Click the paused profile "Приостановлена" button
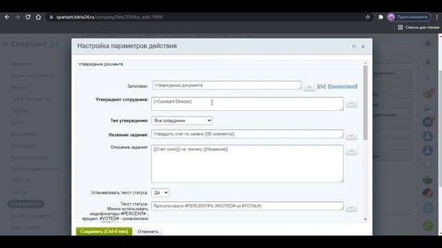Screen dimensions: 442x248 click(x=409, y=17)
